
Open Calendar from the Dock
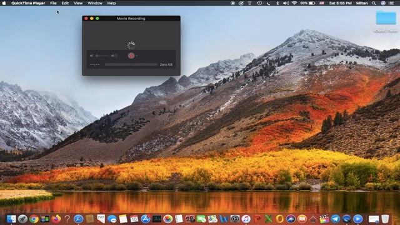pyautogui.click(x=134, y=219)
